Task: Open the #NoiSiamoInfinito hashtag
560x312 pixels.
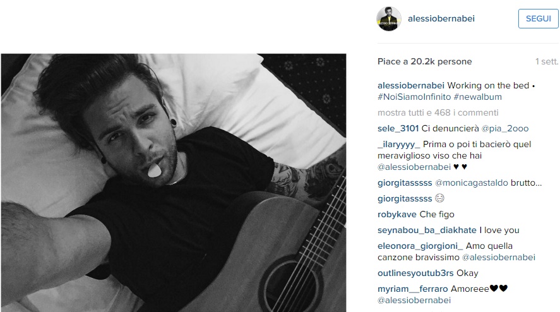Action: coord(414,97)
